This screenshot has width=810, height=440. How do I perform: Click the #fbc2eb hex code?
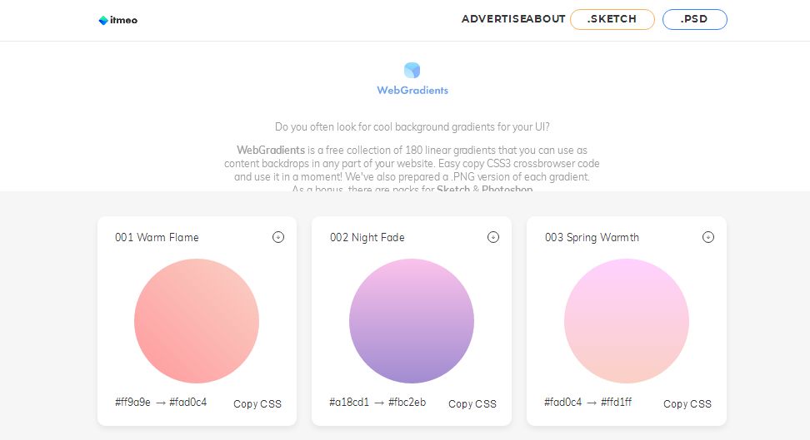click(407, 402)
